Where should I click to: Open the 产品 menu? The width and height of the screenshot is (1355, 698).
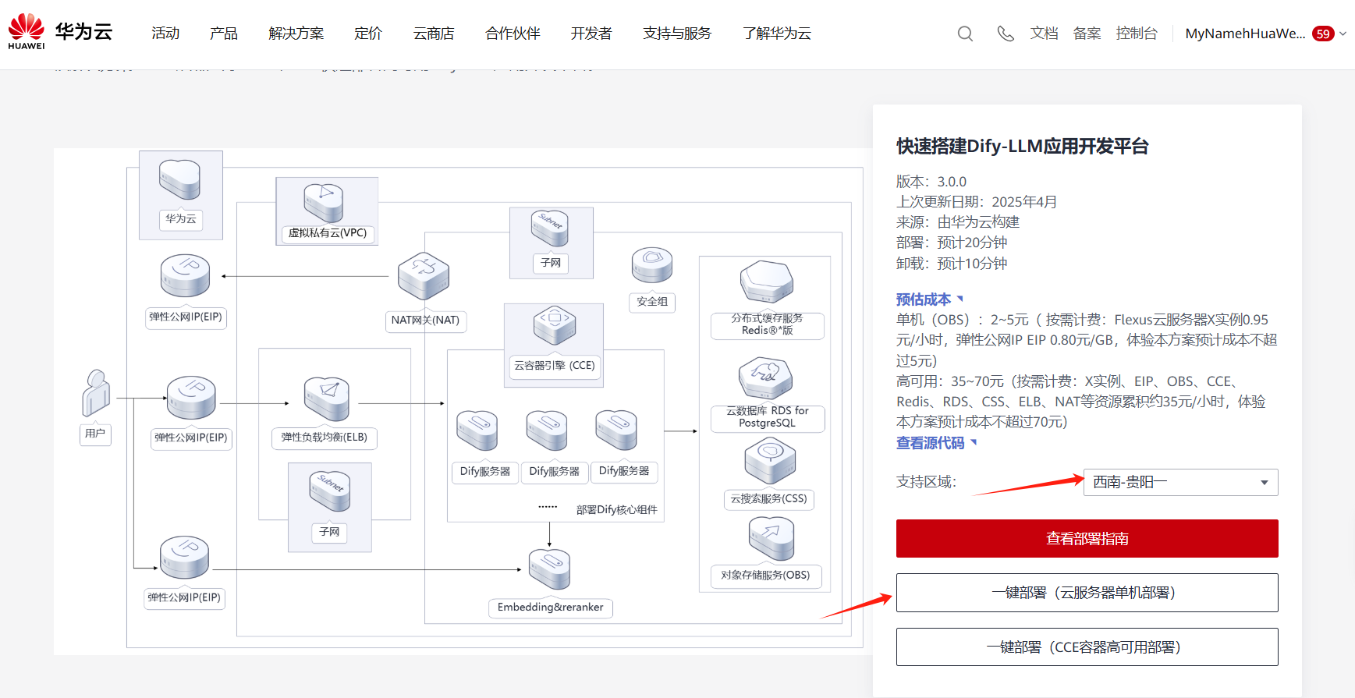224,34
